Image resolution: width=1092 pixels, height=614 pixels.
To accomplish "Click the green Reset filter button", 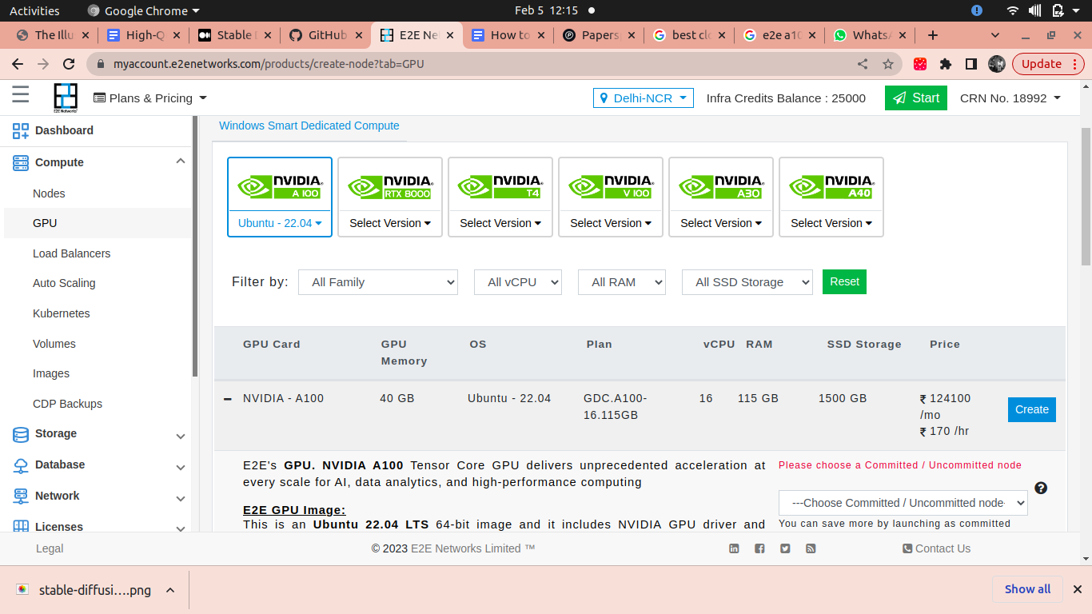I will point(844,281).
